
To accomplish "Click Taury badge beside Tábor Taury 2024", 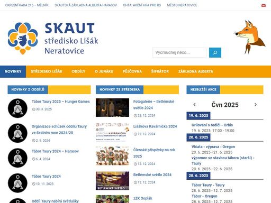I will click(x=17, y=183).
